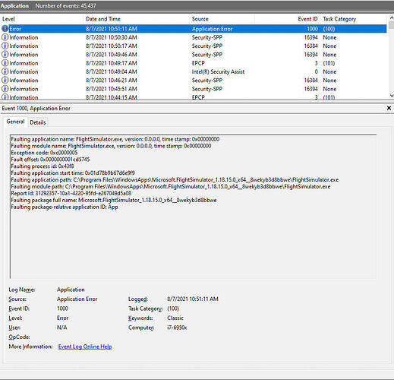Select the EPCP event at 10:44:15 AM
The image size is (394, 380).
coord(194,97)
